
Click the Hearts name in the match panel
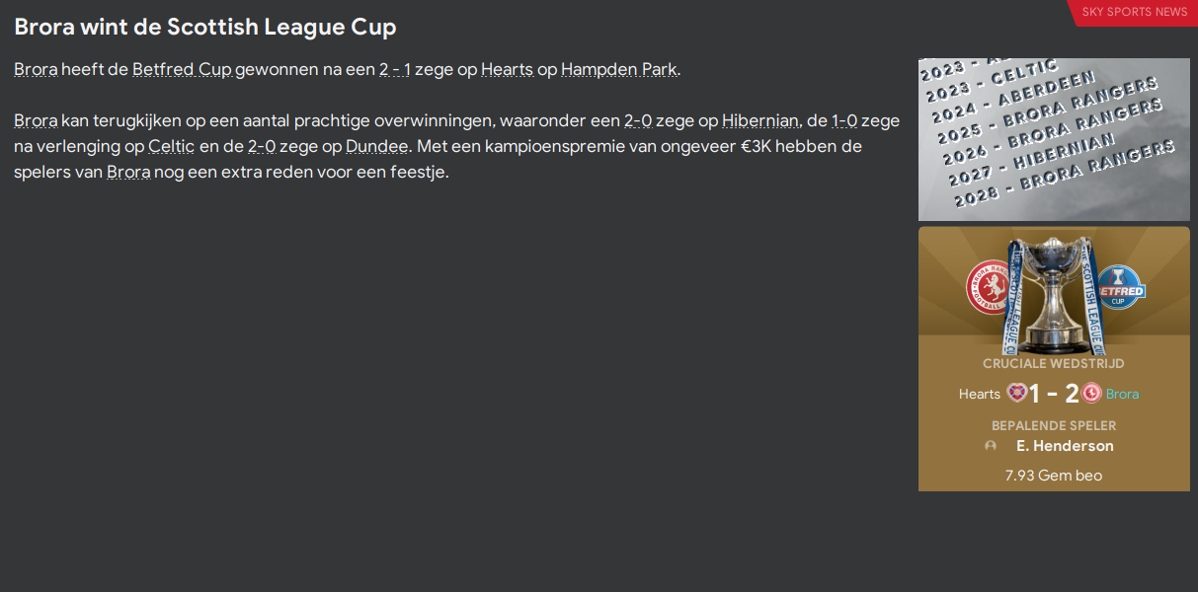point(980,394)
